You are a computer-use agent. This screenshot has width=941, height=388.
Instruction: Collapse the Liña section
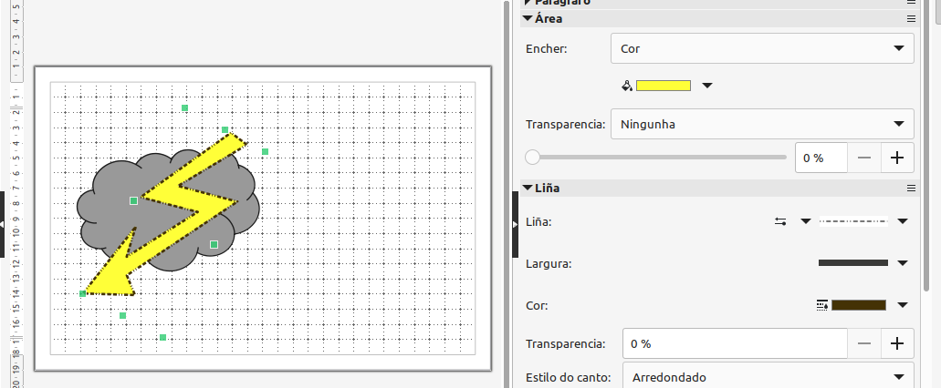[528, 189]
